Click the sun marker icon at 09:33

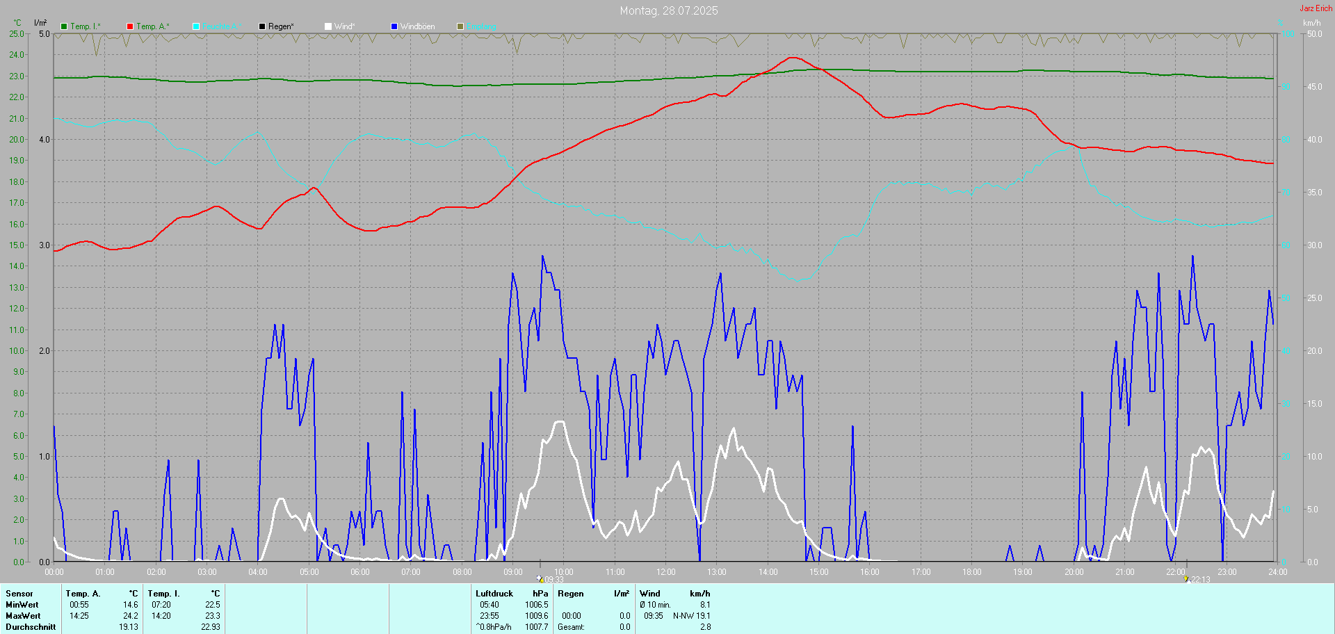(x=540, y=578)
